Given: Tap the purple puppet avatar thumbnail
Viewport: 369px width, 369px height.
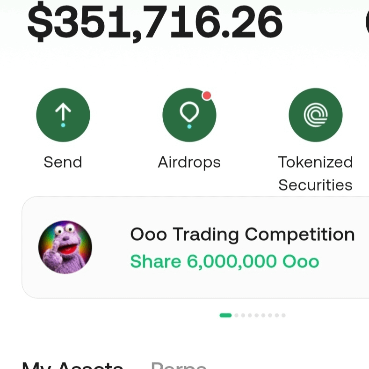Looking at the screenshot, I should (x=65, y=247).
